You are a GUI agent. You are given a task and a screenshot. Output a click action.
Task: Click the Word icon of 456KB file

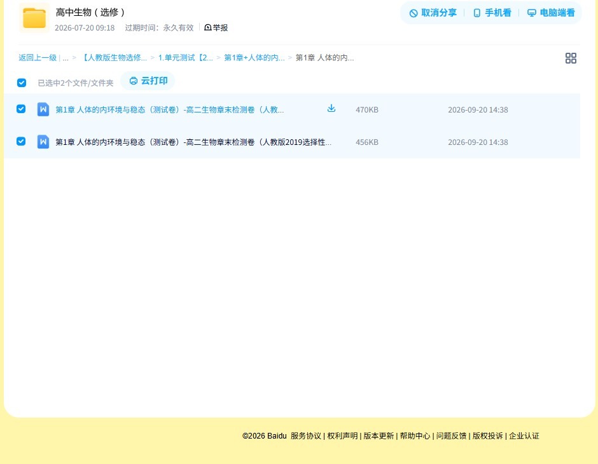click(x=43, y=142)
